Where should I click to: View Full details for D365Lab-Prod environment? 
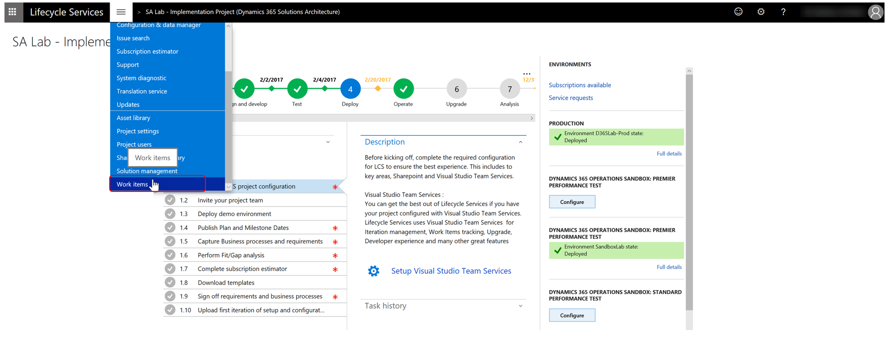(669, 154)
